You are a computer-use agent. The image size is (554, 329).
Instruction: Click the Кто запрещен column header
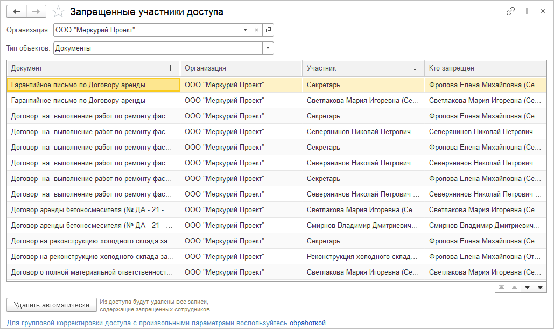point(485,68)
